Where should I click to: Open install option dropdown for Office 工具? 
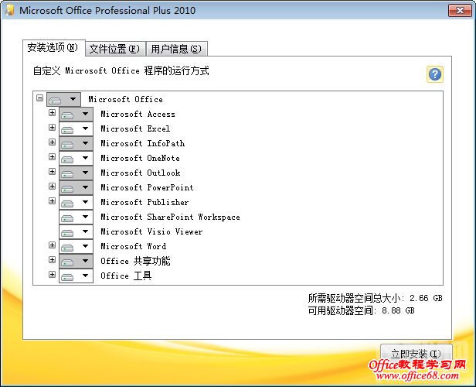coord(76,276)
